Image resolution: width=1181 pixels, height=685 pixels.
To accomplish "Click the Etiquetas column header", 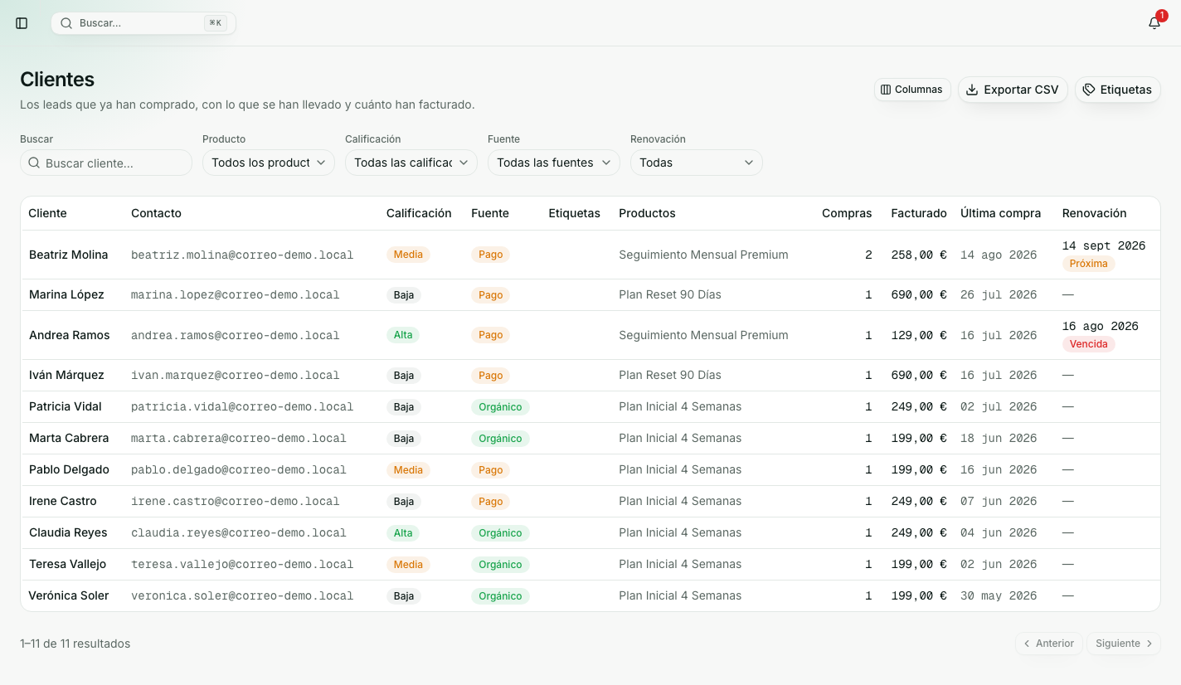I will 574,213.
